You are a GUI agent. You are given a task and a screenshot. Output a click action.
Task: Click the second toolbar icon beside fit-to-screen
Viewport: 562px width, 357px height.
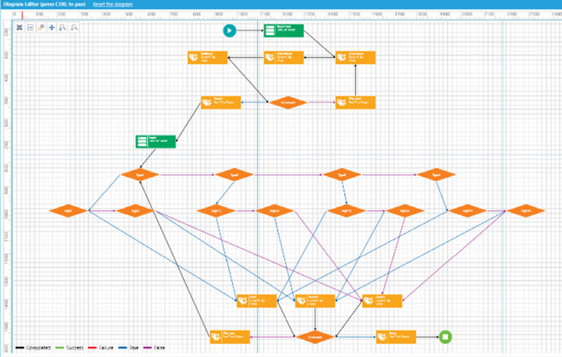point(30,28)
